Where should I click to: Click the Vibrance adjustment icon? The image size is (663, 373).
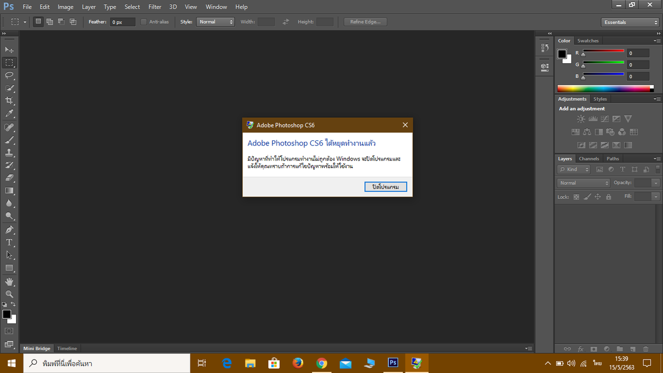pos(628,119)
